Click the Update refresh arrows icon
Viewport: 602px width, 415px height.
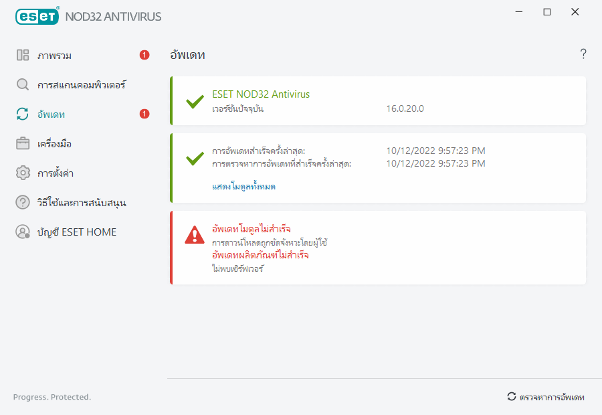click(21, 114)
